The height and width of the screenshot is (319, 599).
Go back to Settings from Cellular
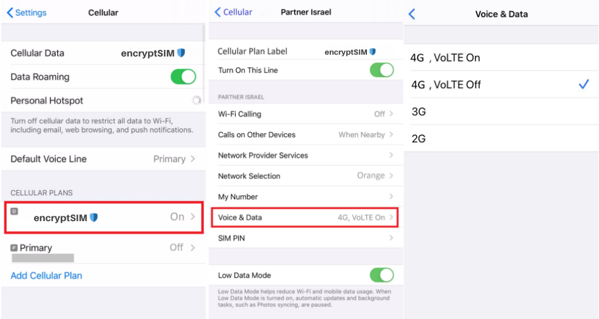point(27,12)
